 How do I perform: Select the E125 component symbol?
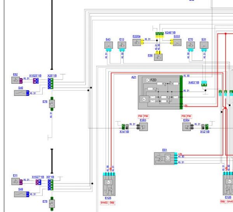pyautogui.click(x=109, y=185)
